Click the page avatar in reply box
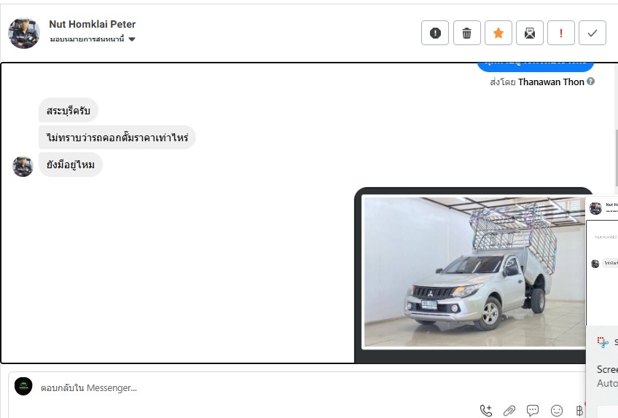618x418 pixels. [x=23, y=387]
